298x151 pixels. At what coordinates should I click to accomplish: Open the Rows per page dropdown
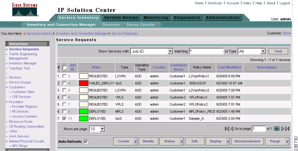coord(102,129)
